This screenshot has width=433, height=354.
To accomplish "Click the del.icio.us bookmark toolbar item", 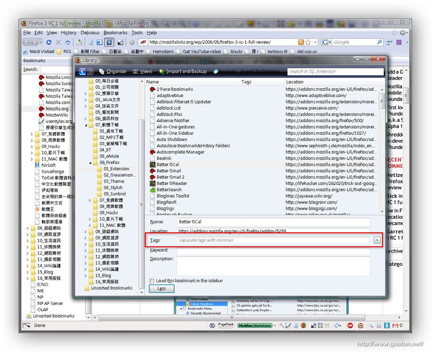I will pyautogui.click(x=304, y=51).
